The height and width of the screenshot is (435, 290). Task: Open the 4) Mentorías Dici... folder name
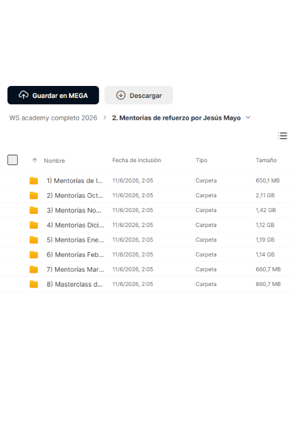click(75, 225)
